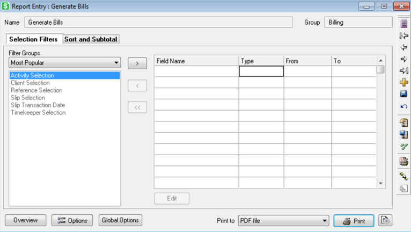Select the Selection Filters tab
The image size is (411, 232).
33,39
